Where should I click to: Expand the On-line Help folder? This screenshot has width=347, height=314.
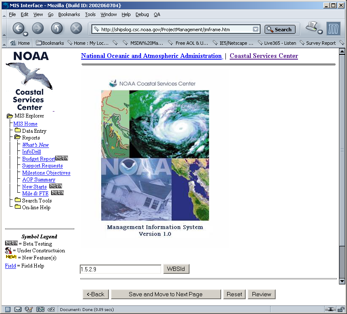(x=18, y=207)
